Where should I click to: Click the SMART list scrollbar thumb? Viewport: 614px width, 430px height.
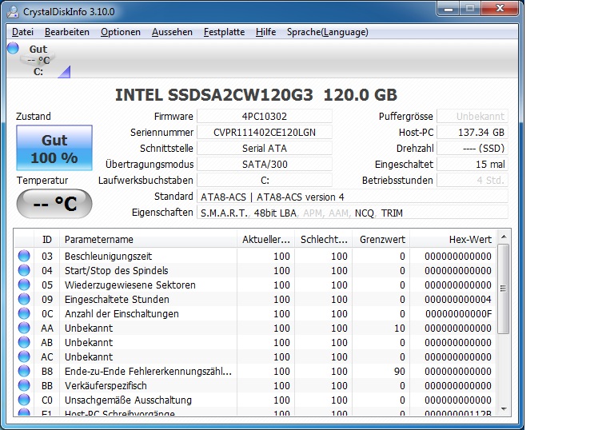pos(504,289)
